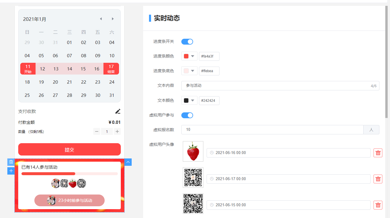Viewport: 390px width, 218px height.
Task: Click the red 进度条颜色 swatch
Action: [x=186, y=56]
